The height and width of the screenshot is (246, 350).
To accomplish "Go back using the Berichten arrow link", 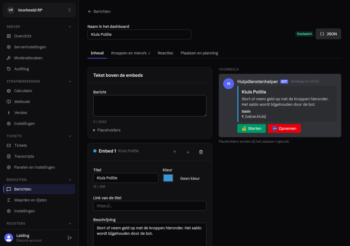I will 99,11.
